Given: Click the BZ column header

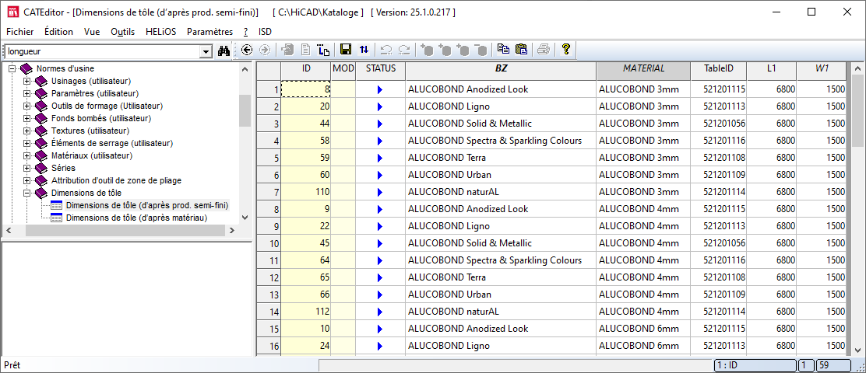Looking at the screenshot, I should 501,69.
